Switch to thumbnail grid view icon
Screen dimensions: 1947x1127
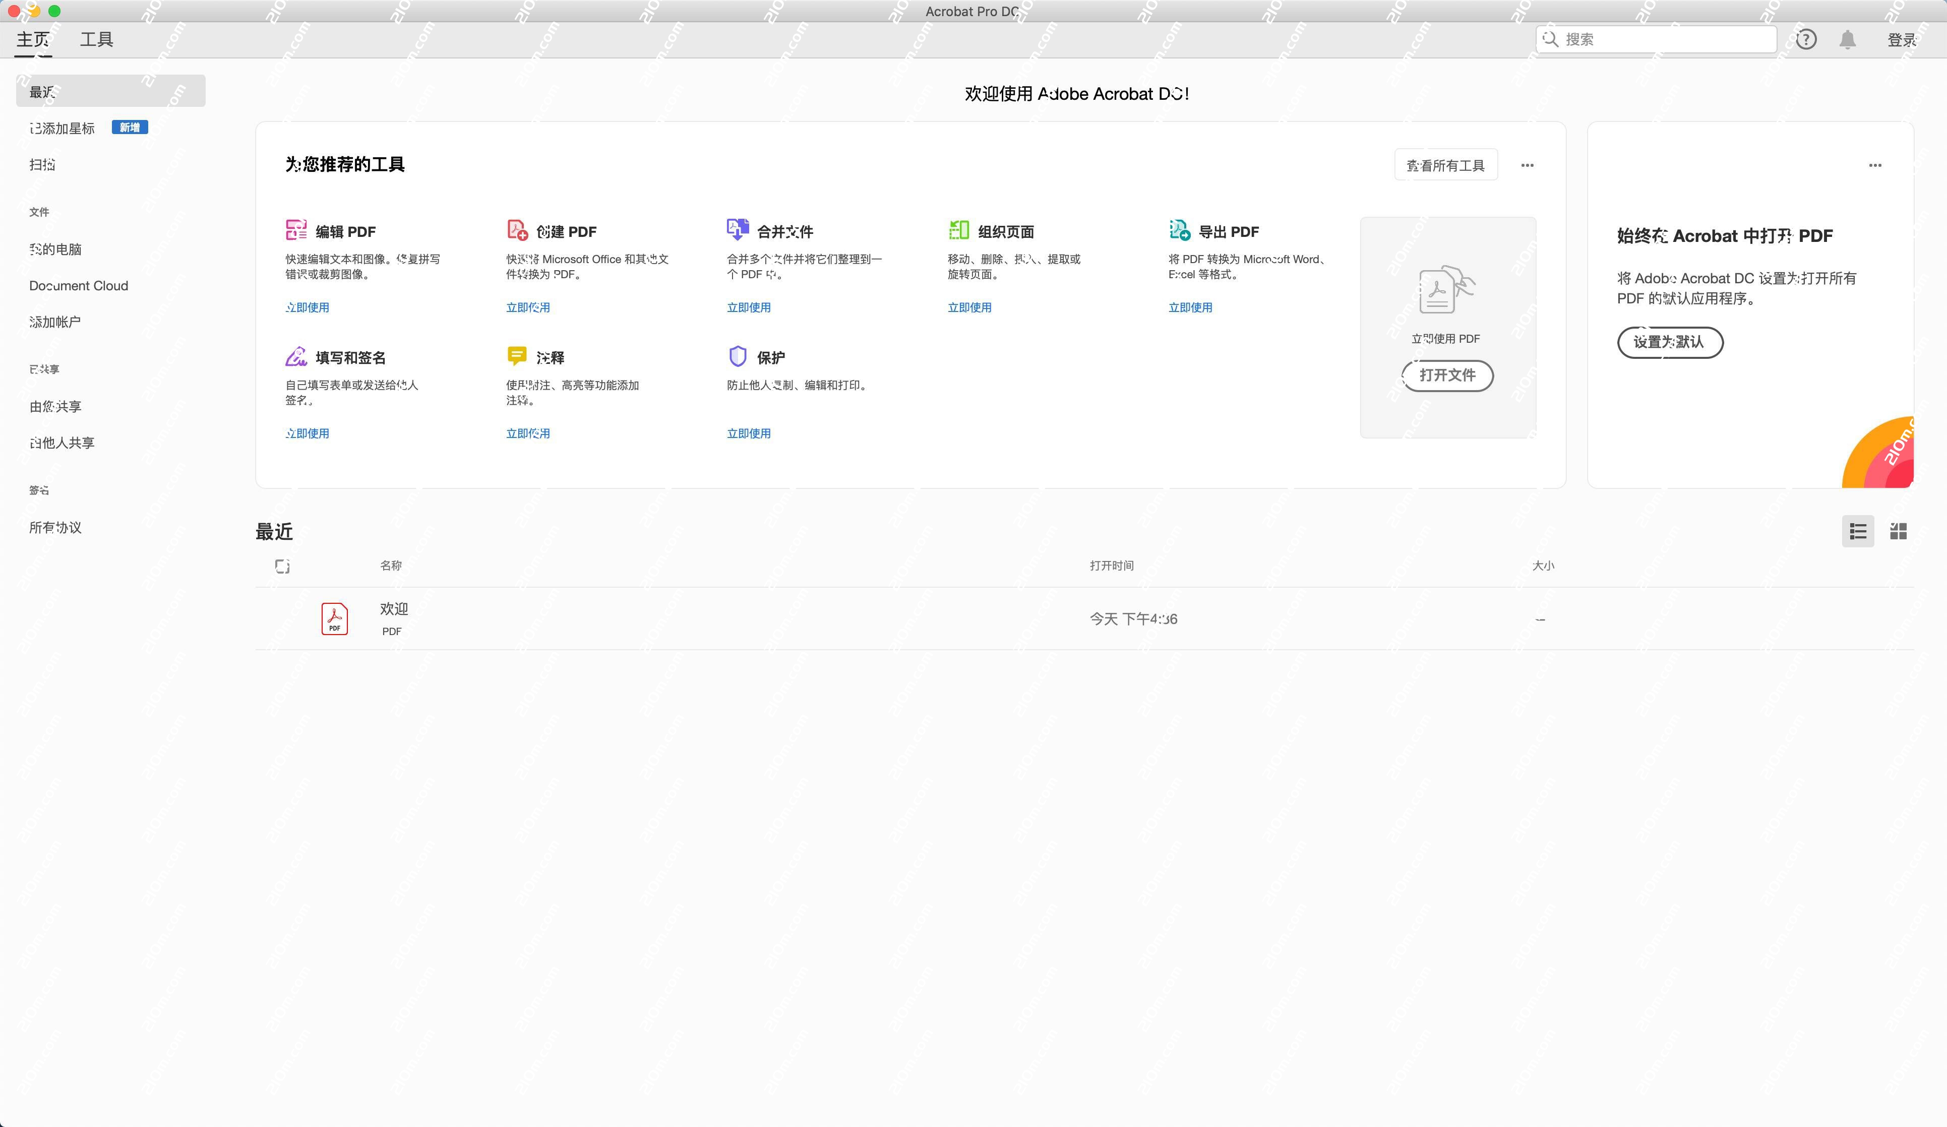click(x=1898, y=531)
